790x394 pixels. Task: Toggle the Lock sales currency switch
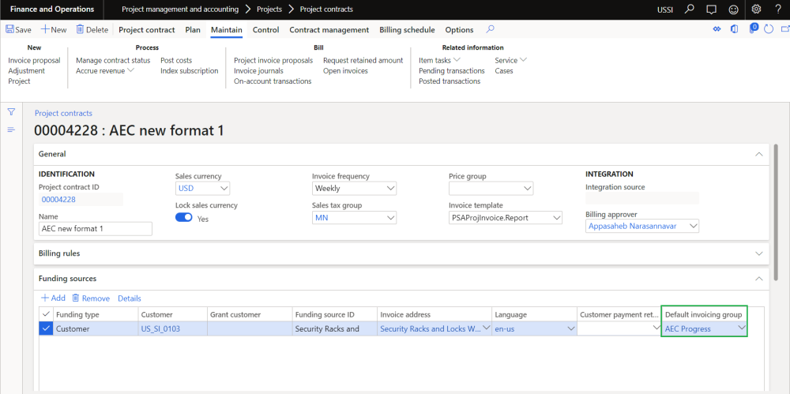[x=184, y=218]
